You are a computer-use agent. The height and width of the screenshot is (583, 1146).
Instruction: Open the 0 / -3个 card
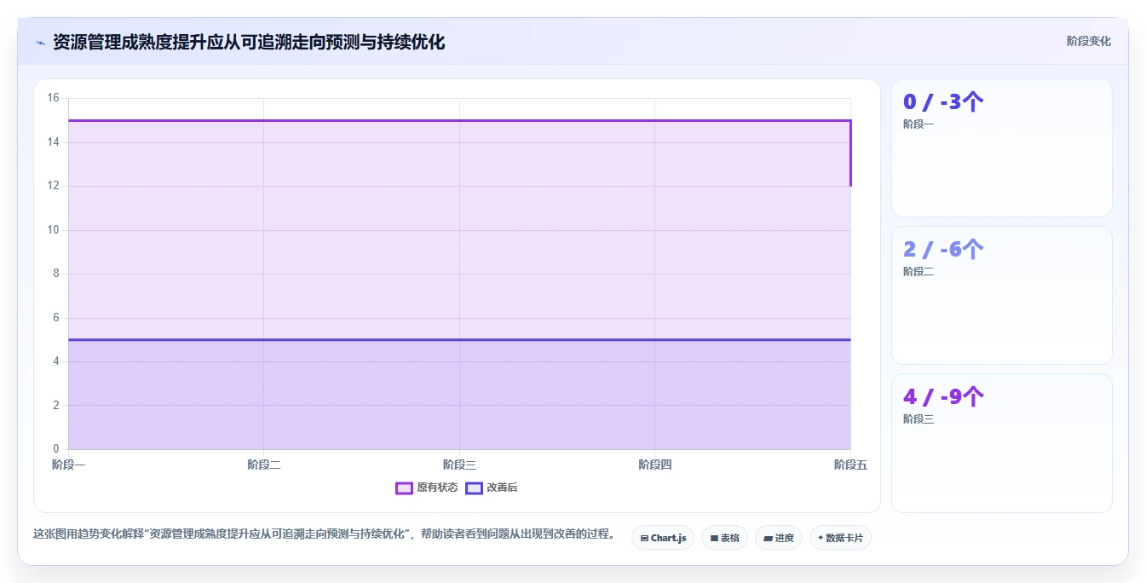(1002, 147)
